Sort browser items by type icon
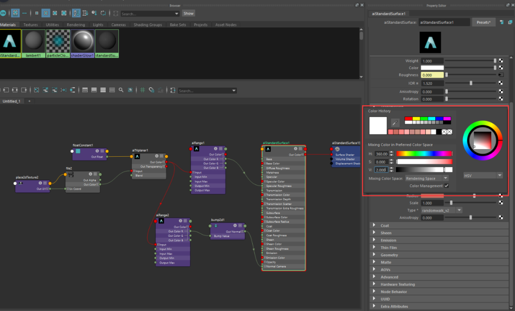The height and width of the screenshot is (311, 515). [85, 13]
